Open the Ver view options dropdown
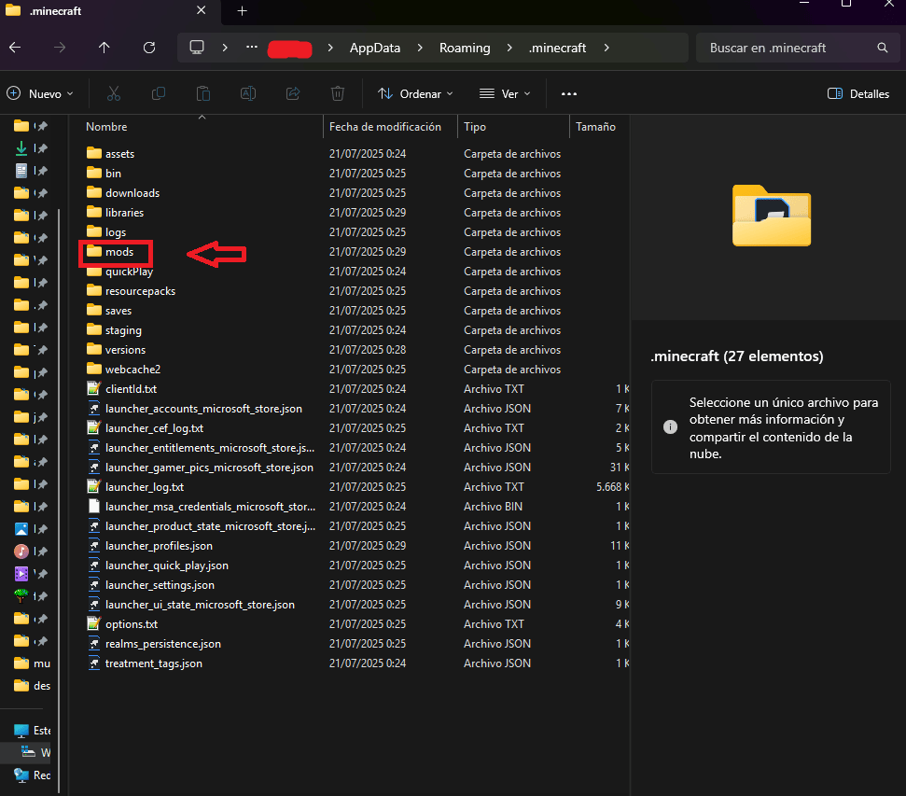This screenshot has width=906, height=796. 505,93
